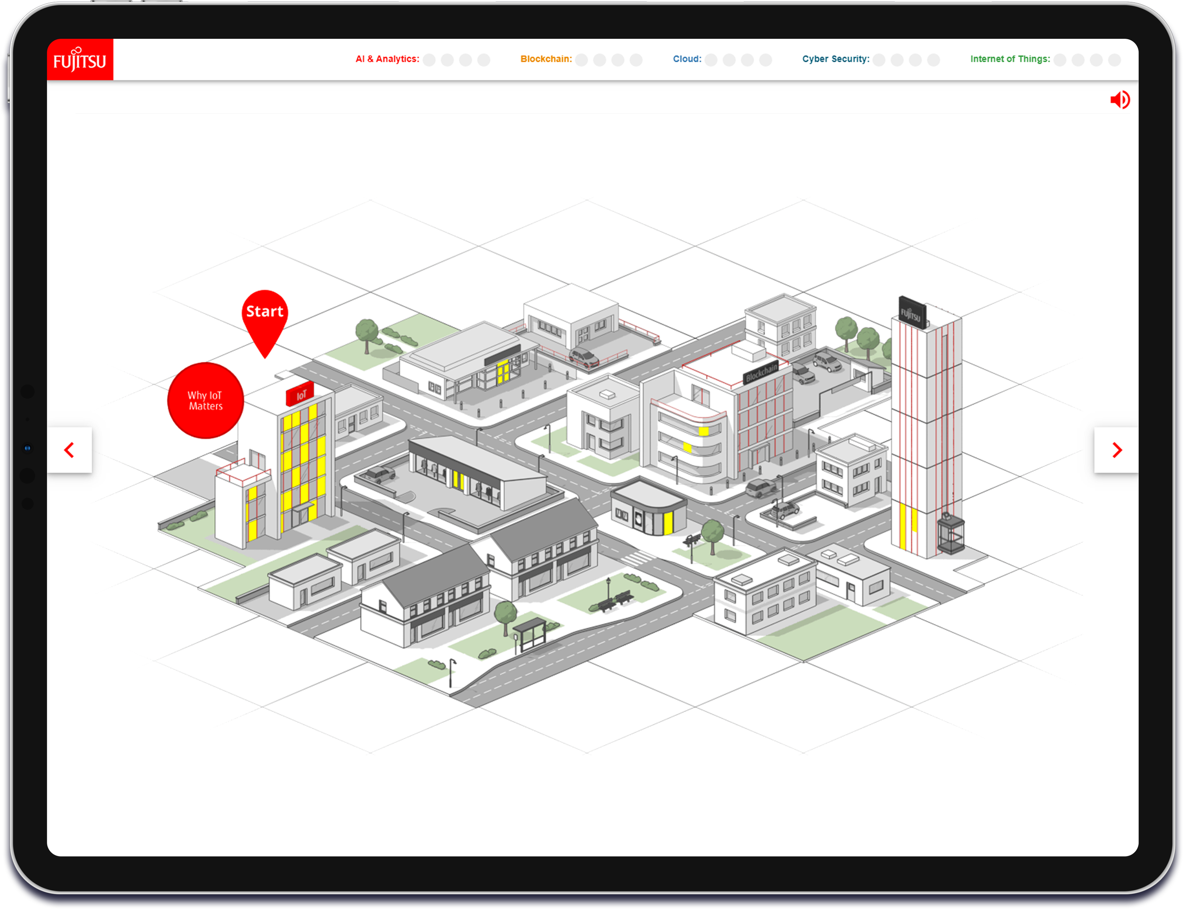1183x909 pixels.
Task: Select first AI & Analytics progress dot
Action: [429, 60]
